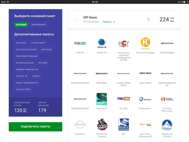This screenshot has height=142, width=189.
Task: Tap the КИНОСВИДАНИЕ channel logo
Action: (x=80, y=73)
